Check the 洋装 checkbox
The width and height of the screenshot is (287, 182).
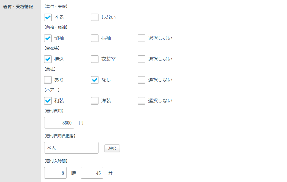pyautogui.click(x=95, y=101)
